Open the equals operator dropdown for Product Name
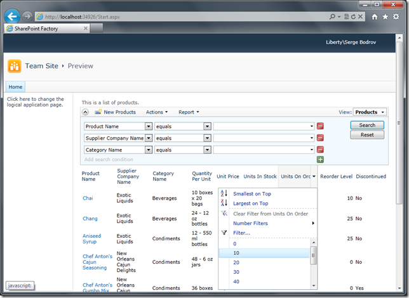409x298 pixels. click(208, 126)
